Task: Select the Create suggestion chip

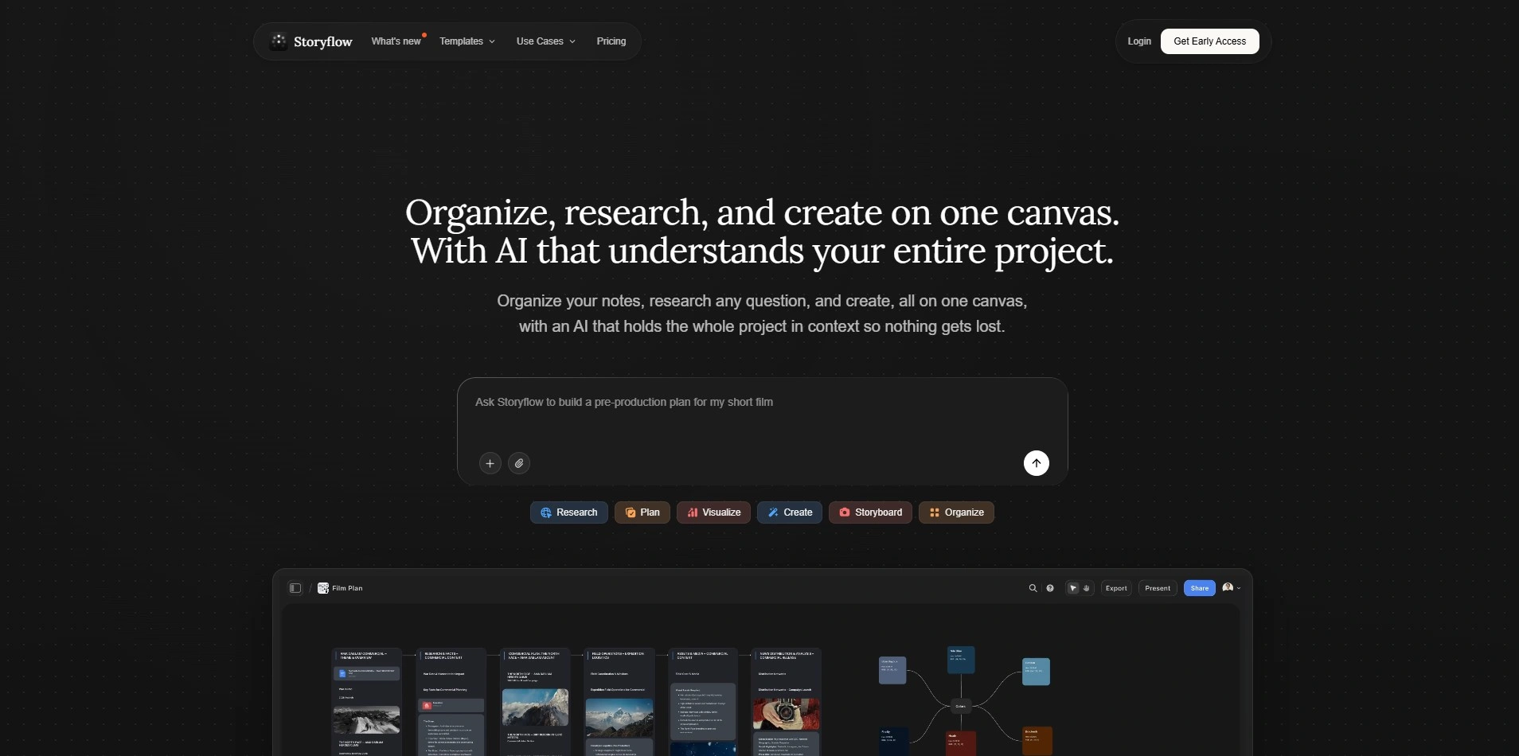Action: [790, 512]
